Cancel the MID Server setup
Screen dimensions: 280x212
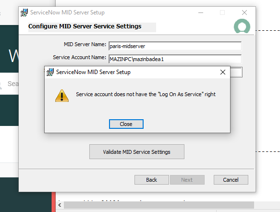click(x=231, y=180)
